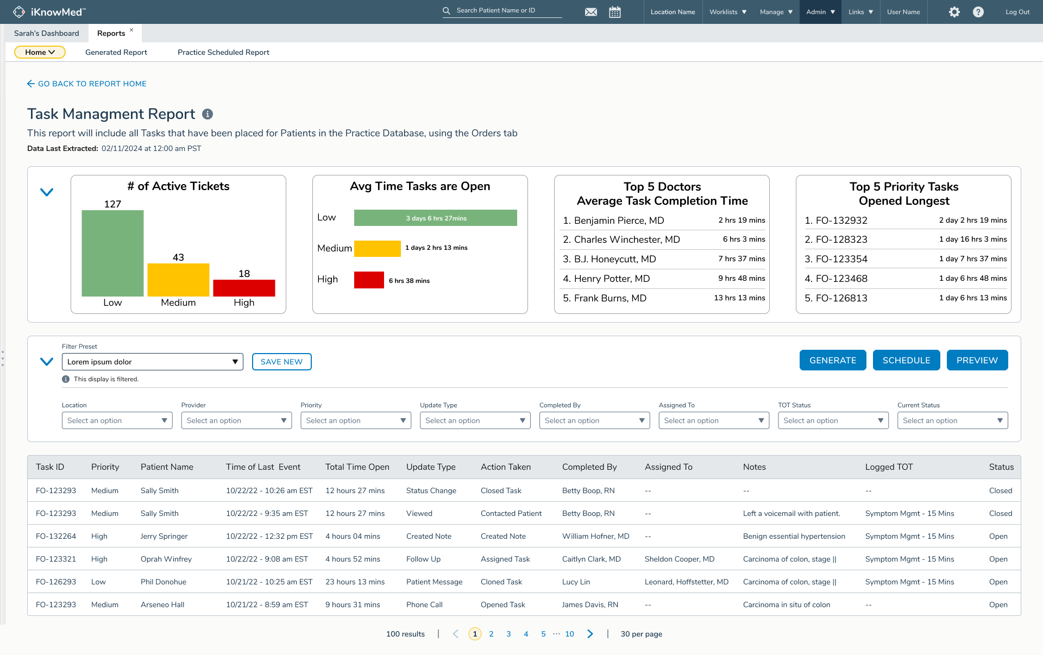Collapse the summary charts panel chevron
Image resolution: width=1043 pixels, height=655 pixels.
(x=47, y=192)
